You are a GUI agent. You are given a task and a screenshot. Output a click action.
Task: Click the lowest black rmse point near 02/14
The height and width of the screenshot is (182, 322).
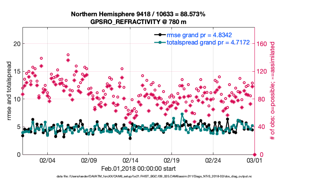(130, 138)
